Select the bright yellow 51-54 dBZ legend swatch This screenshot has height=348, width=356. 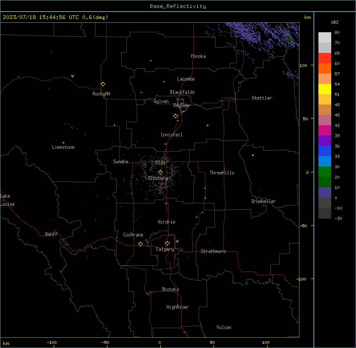(325, 89)
